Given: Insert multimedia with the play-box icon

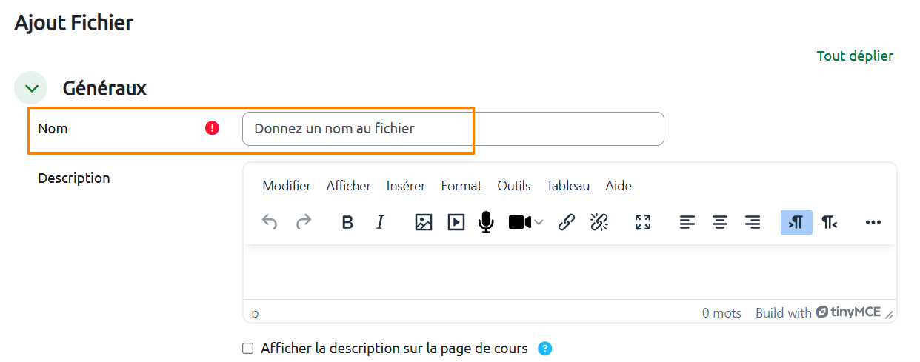Looking at the screenshot, I should click(x=456, y=222).
